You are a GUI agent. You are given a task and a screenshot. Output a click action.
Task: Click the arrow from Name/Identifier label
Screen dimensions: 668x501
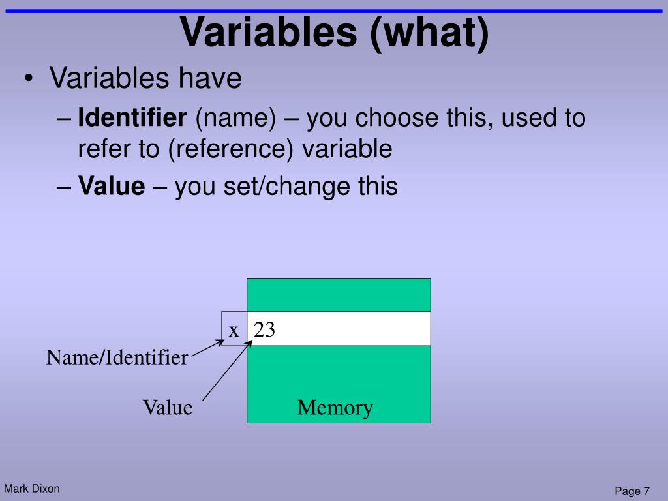click(207, 348)
